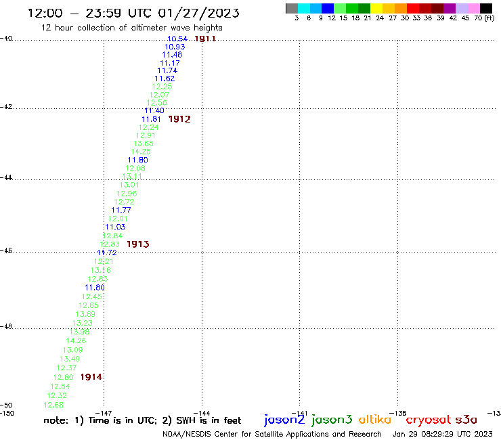Select the green value 12.25

(x=162, y=87)
